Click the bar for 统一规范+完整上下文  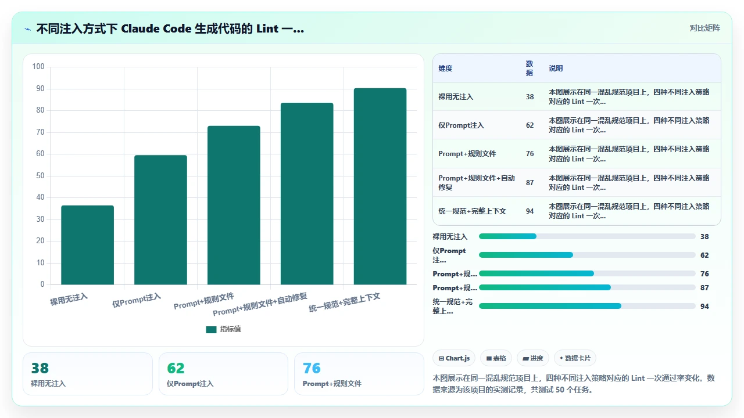(x=380, y=186)
